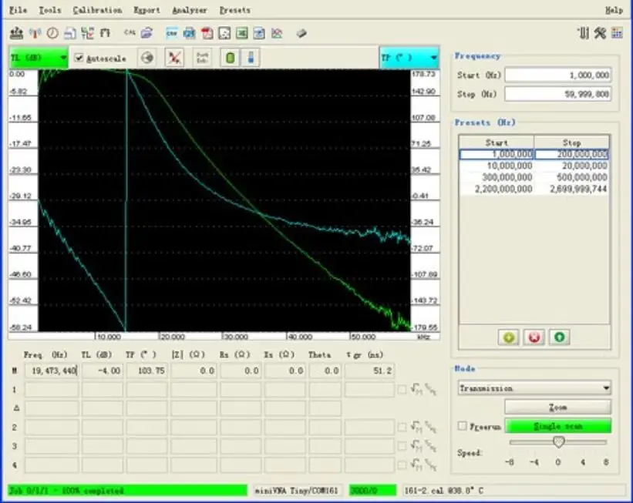Export scan to PDF icon
The height and width of the screenshot is (503, 633).
coord(207,33)
